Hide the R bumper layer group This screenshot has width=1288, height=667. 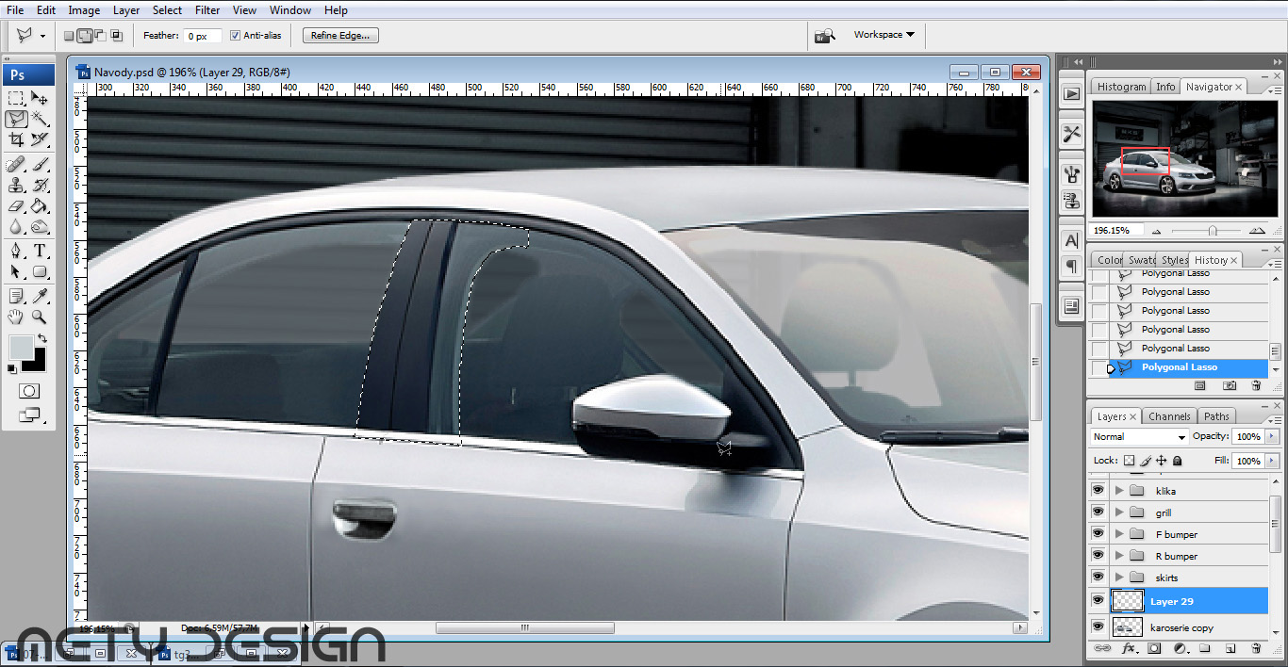click(1098, 555)
